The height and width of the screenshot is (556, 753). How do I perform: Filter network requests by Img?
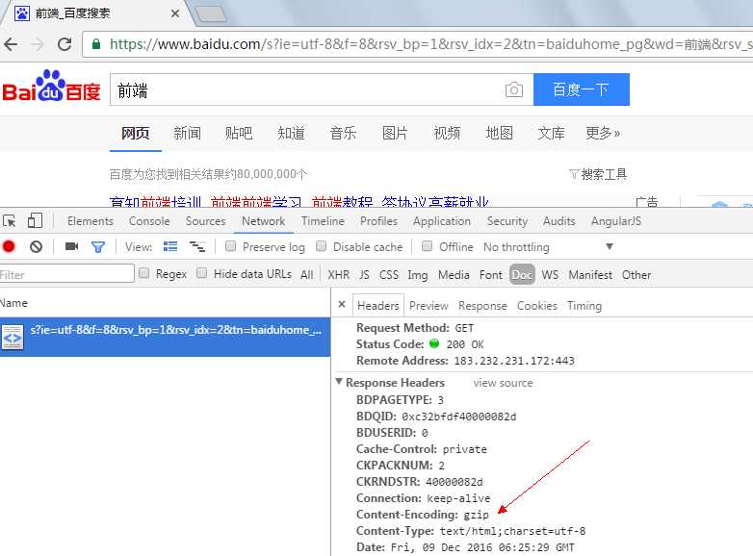point(418,275)
